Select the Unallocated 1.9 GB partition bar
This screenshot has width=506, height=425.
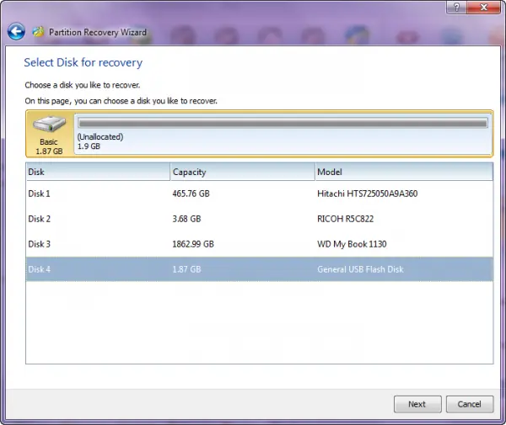[x=283, y=123]
